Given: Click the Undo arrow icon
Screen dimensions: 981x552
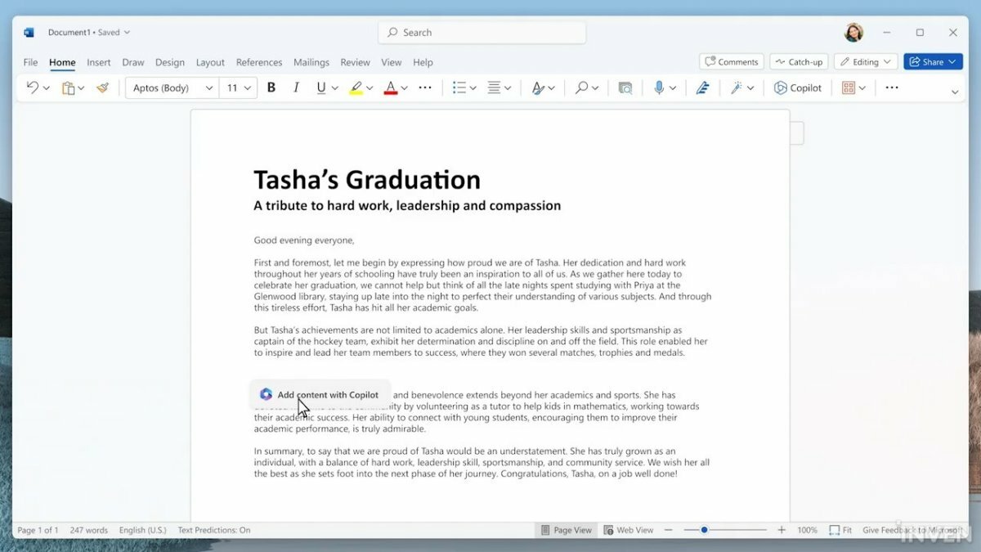Looking at the screenshot, I should click(x=32, y=88).
